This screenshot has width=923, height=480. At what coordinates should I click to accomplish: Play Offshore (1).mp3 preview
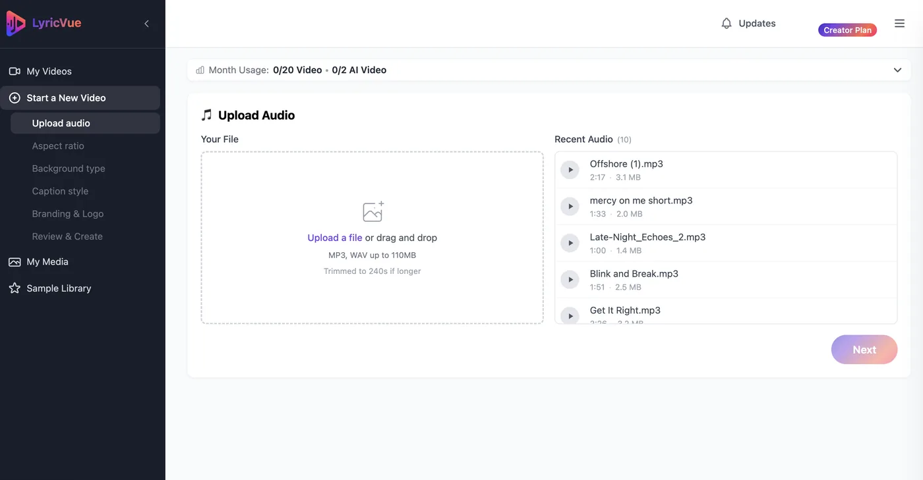570,170
